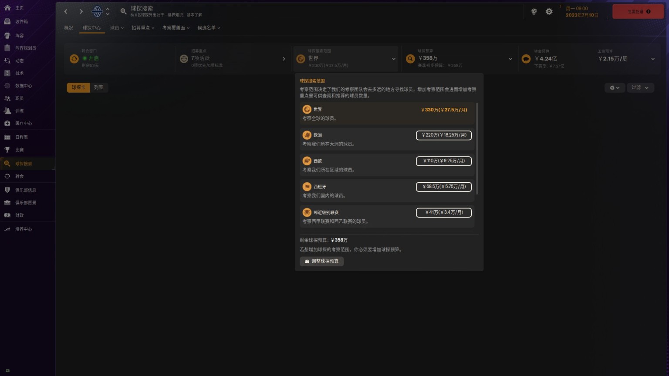
Task: Open the 概况 tab
Action: click(x=69, y=28)
